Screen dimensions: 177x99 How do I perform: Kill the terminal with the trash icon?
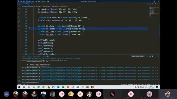153,56
